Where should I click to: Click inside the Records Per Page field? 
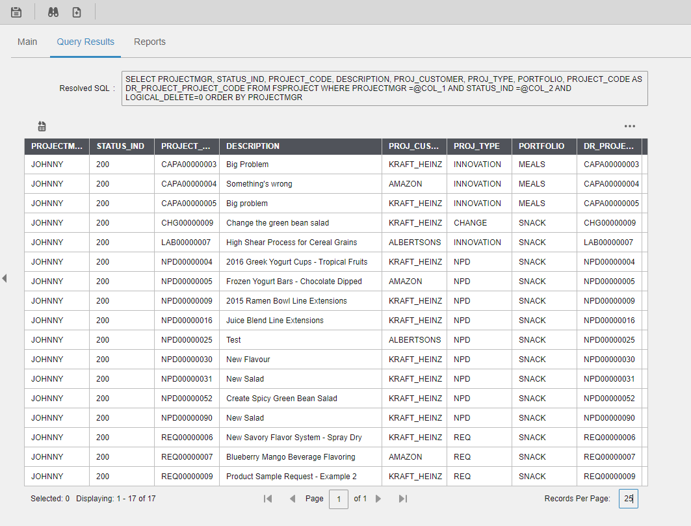(627, 498)
